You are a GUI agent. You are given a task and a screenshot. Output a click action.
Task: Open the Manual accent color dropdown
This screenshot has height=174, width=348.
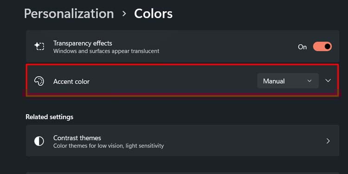point(288,81)
